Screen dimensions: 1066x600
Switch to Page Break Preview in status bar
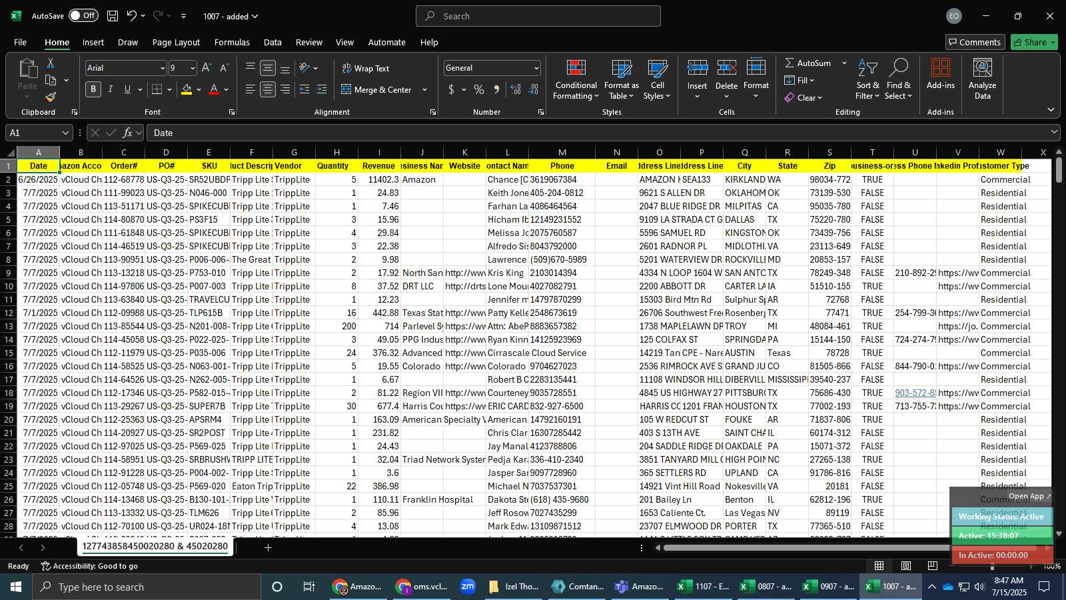932,566
